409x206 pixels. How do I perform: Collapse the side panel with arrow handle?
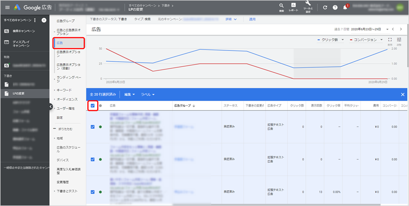(51, 107)
